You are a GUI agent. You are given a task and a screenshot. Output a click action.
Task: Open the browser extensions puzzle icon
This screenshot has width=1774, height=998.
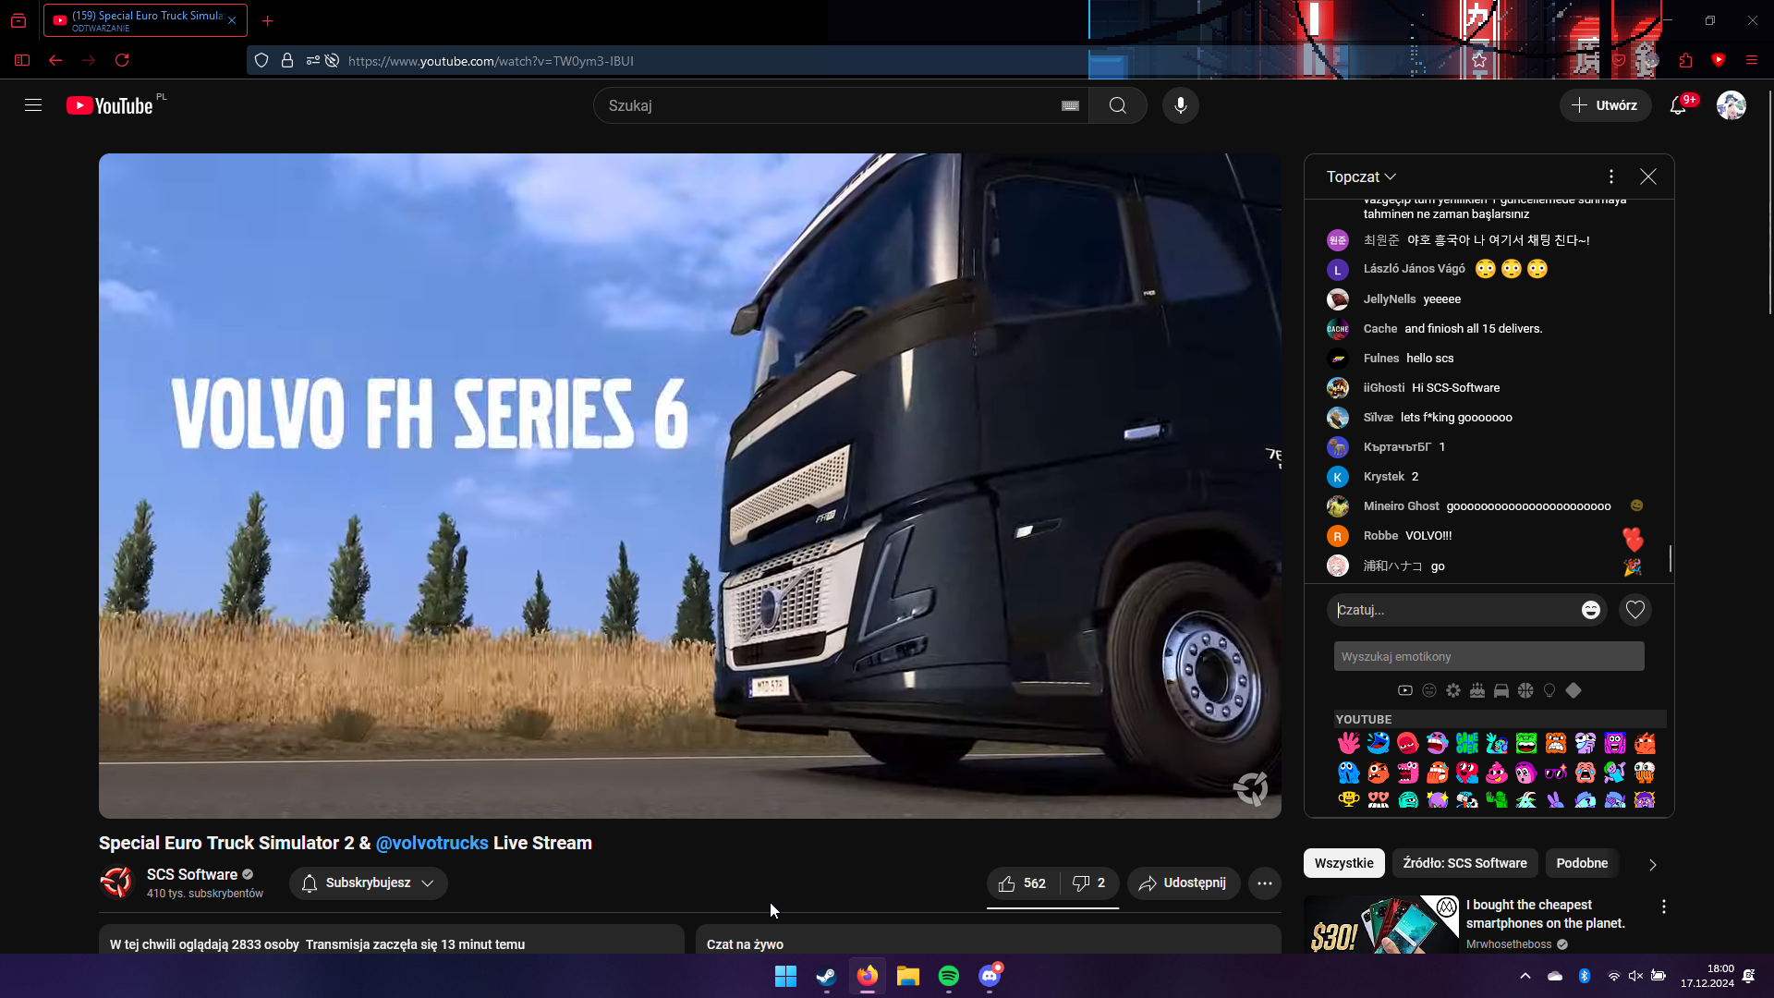[1686, 60]
